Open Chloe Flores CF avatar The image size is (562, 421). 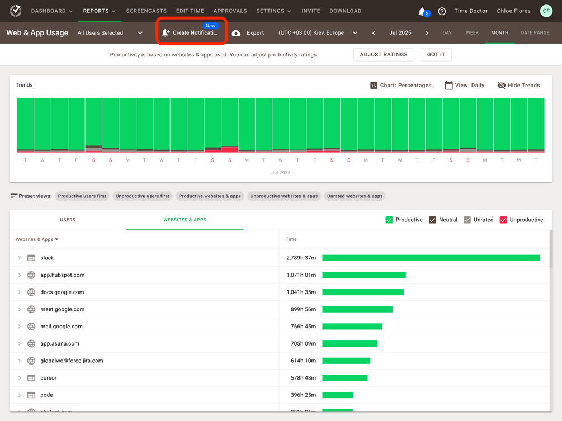[546, 11]
